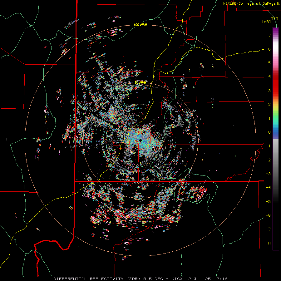
Task: Click the 50 NMI range ring label
Action: (140, 82)
